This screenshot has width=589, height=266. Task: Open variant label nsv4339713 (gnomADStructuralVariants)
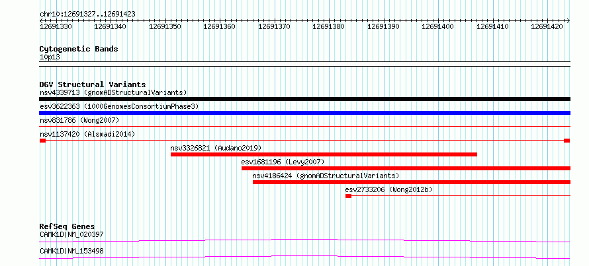point(113,92)
